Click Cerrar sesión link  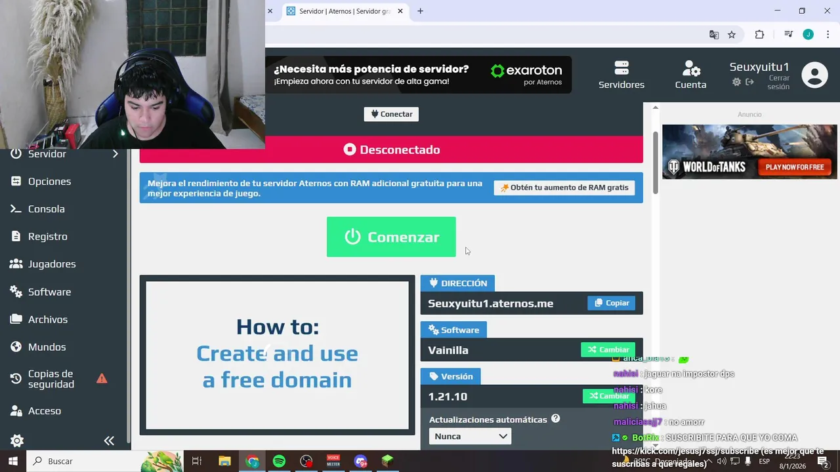pos(778,82)
